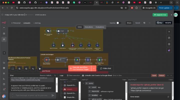180x100 pixels.
Task: Click the Upgrade now button
Action: point(160,15)
